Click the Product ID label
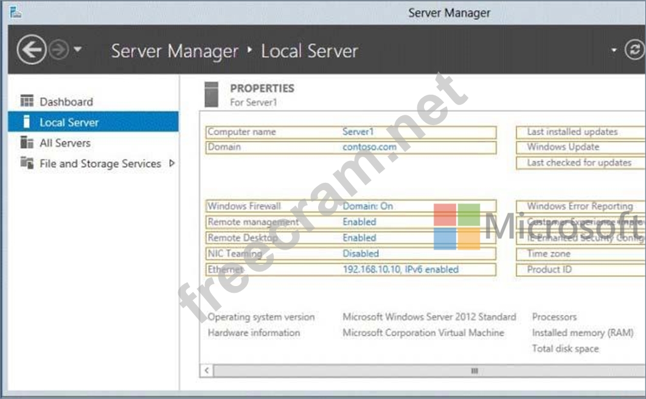This screenshot has width=646, height=399. click(550, 270)
